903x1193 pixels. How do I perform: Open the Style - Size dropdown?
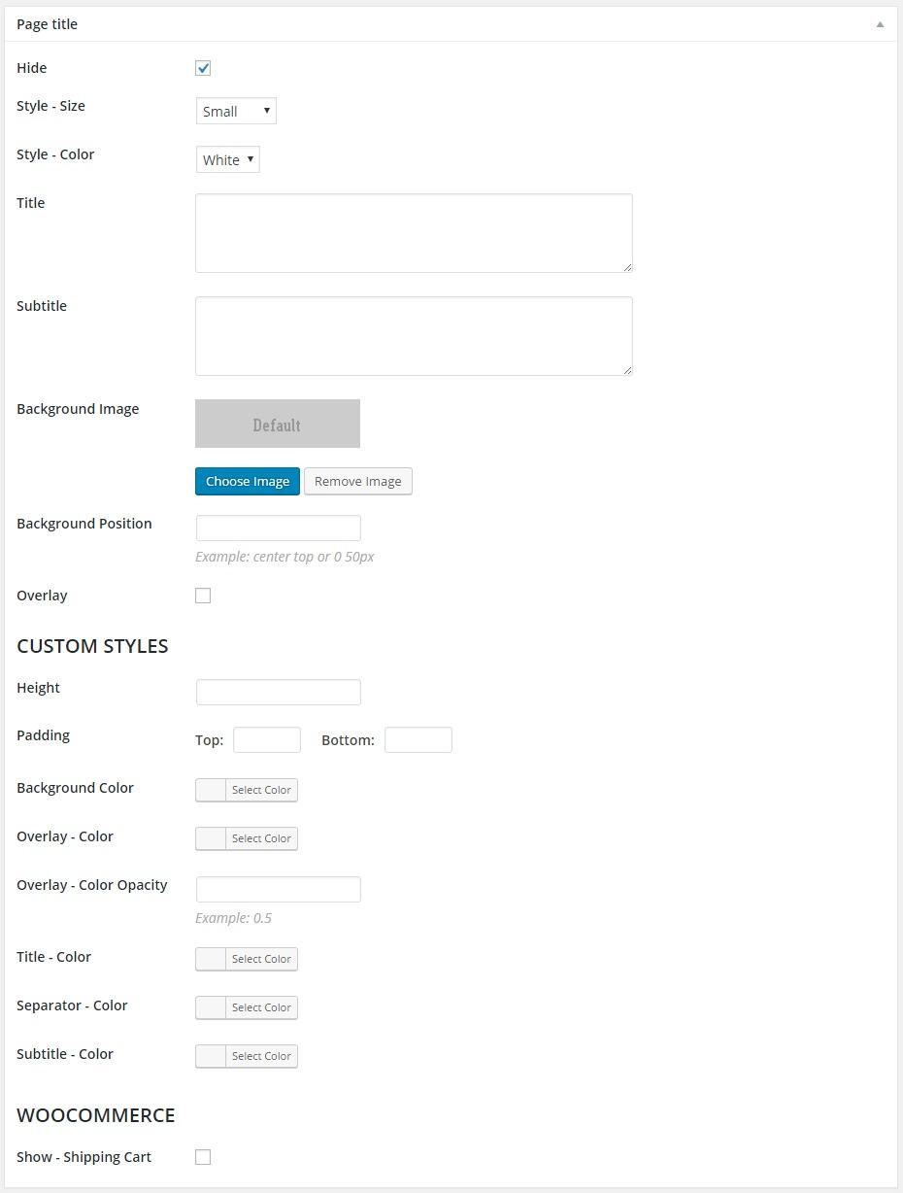click(x=236, y=111)
